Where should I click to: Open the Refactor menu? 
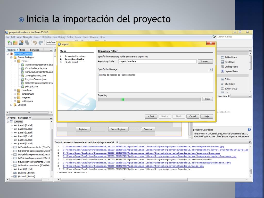[x=47, y=37]
